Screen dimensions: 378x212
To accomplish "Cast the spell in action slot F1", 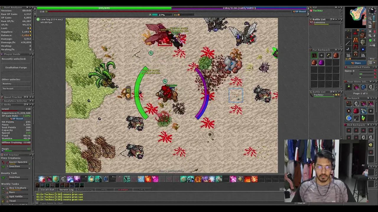I will click(x=42, y=179).
